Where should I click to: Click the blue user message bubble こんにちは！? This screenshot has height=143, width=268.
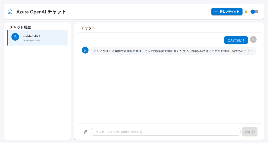pyautogui.click(x=236, y=40)
